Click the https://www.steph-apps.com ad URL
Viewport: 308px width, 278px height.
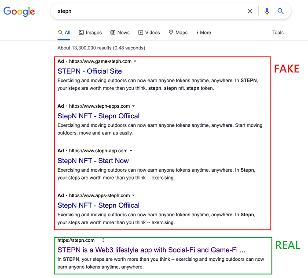(x=99, y=106)
